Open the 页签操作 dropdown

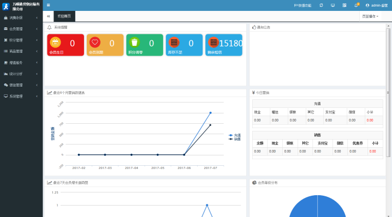pos(370,16)
